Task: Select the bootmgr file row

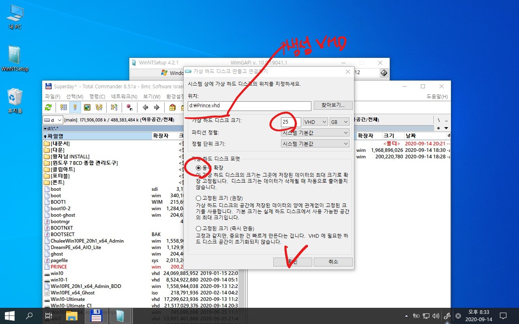Action: coord(140,222)
